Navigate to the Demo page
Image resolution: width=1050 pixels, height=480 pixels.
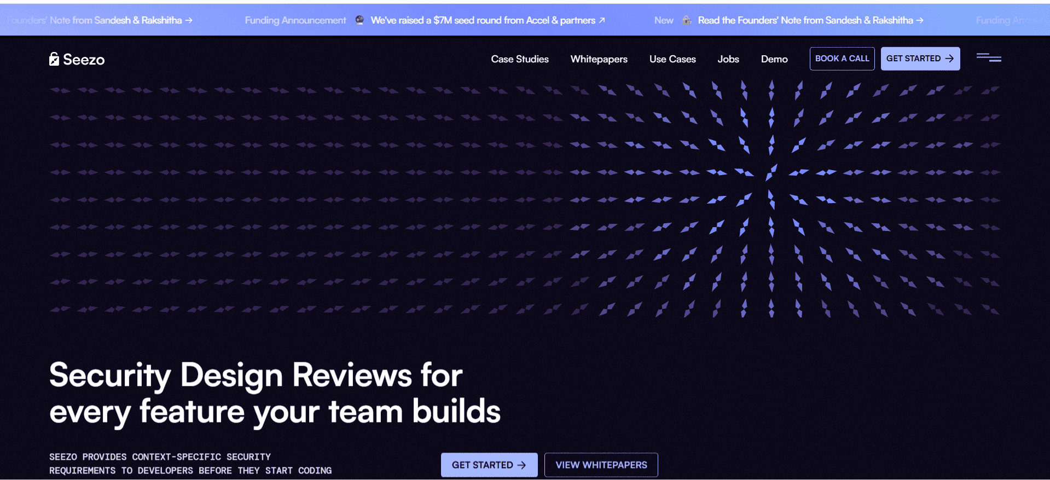click(x=774, y=59)
